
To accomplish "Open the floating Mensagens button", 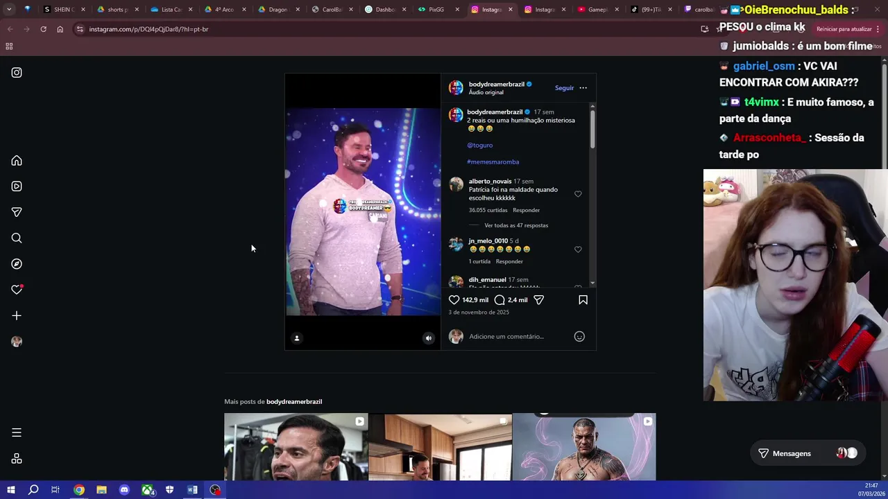I will click(809, 453).
